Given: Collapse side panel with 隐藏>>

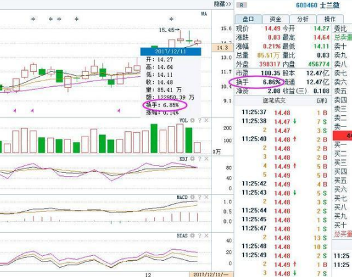Looking at the screenshot, I should pyautogui.click(x=222, y=4).
